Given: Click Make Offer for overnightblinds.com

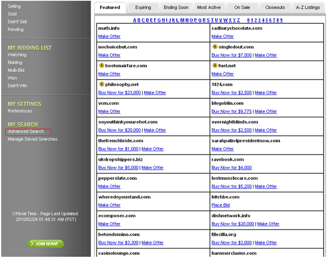Looking at the screenshot, I should [x=266, y=130].
